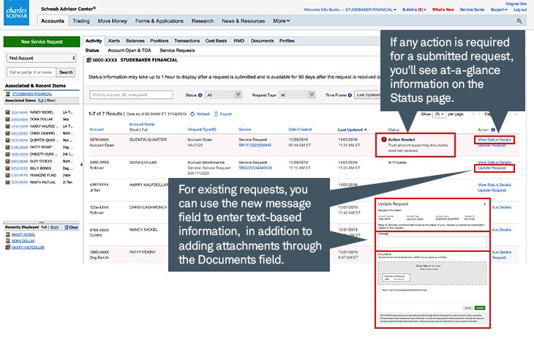Viewport: 534px width, 339px height.
Task: Close the Update Request dialog
Action: pyautogui.click(x=484, y=204)
